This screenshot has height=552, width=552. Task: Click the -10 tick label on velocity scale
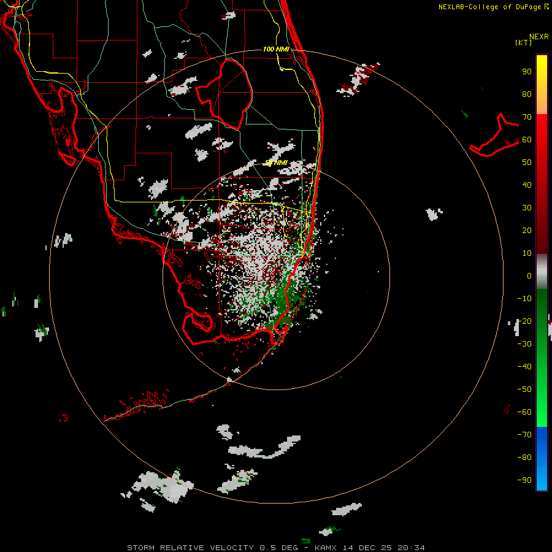click(524, 299)
